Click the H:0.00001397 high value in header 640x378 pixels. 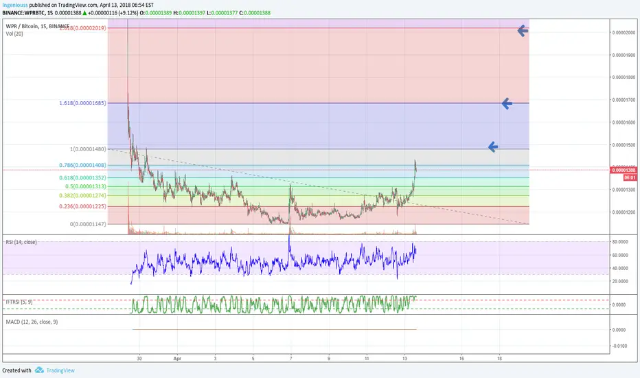(190, 12)
